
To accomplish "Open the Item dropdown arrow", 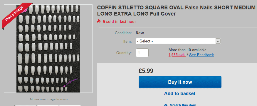I will click(x=218, y=41).
